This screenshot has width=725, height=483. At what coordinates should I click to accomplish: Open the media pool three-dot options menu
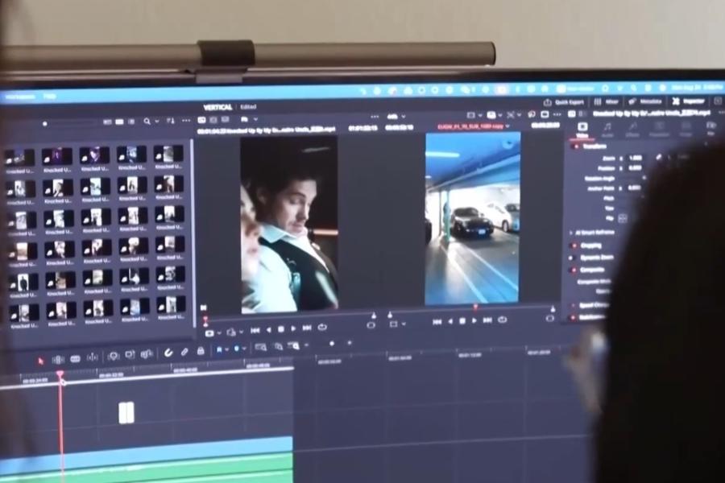click(x=186, y=121)
